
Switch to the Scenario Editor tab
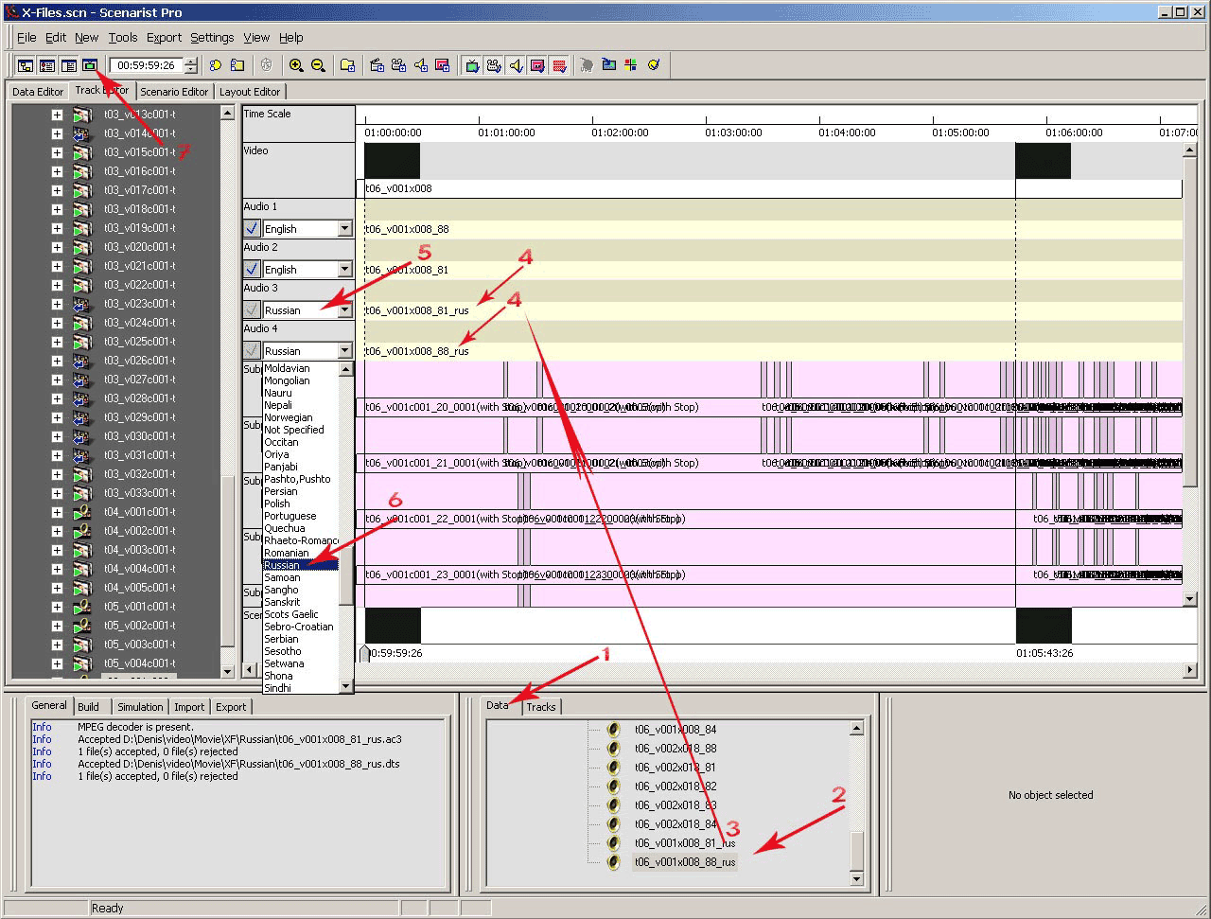pos(174,92)
